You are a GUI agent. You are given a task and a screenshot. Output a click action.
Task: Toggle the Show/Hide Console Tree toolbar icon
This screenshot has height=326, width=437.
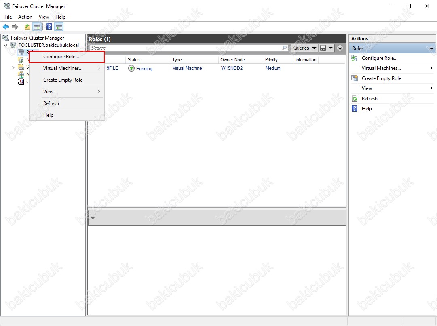pos(37,27)
